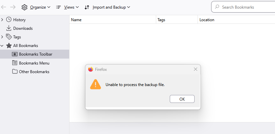
Task: Select Bookmarks Menu in the sidebar
Action: (x=34, y=63)
